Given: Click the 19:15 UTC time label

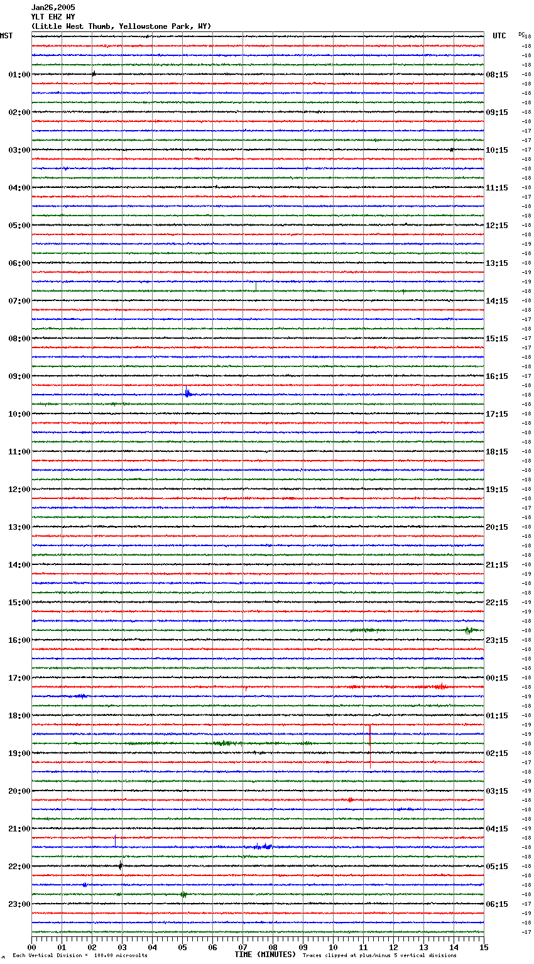Looking at the screenshot, I should [x=497, y=490].
